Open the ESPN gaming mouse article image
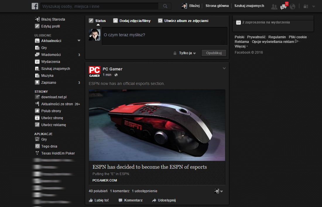Image resolution: width=322 pixels, height=207 pixels. (157, 125)
